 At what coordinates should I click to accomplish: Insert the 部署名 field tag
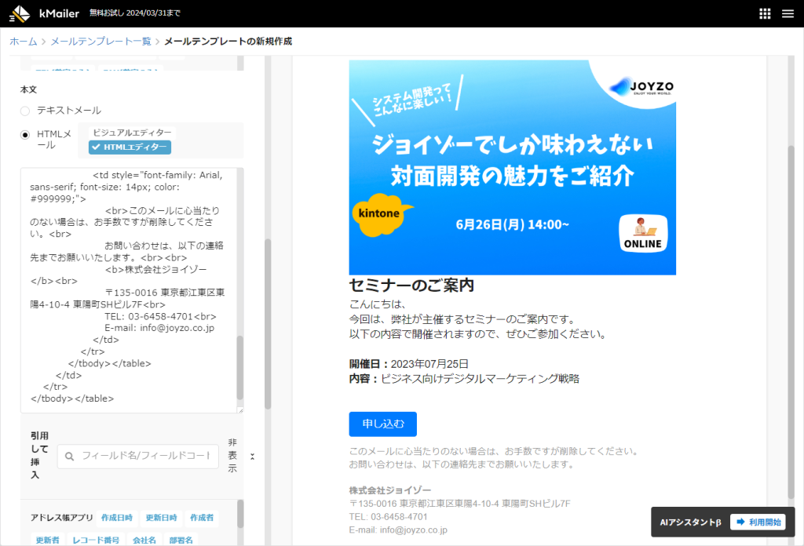point(181,540)
